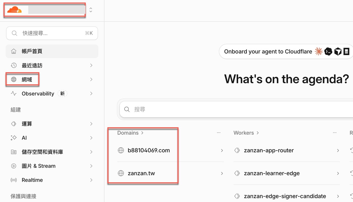Open the Domains card three-dot menu
Image resolution: width=353 pixels, height=202 pixels.
coord(219,133)
